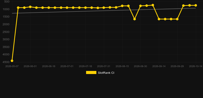Click the 500 y-axis label
The width and height of the screenshot is (203, 98).
[x=7, y=2]
